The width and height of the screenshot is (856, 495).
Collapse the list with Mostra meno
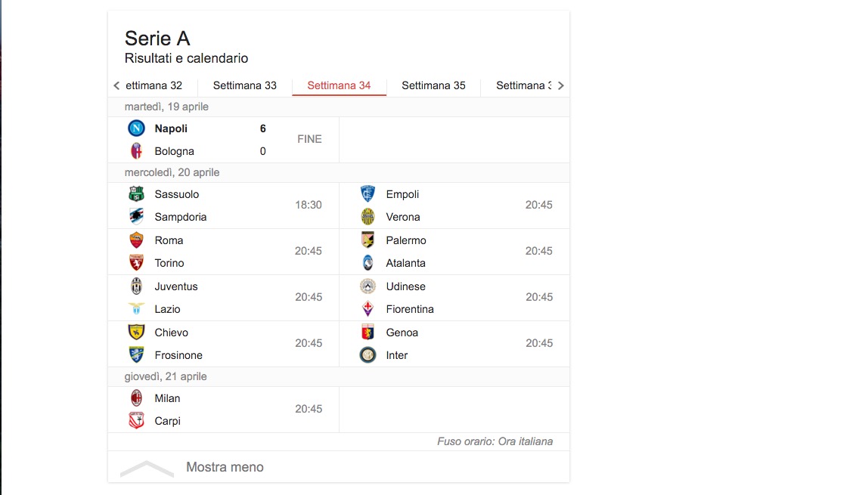[225, 467]
